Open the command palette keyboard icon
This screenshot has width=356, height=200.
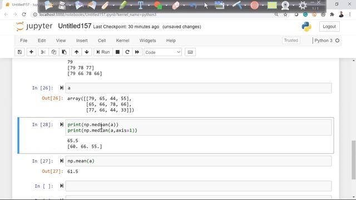click(x=190, y=52)
